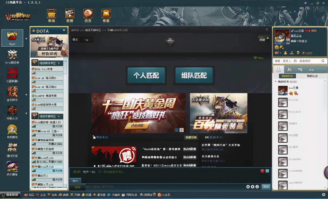The image size is (328, 199).
Task: Click the button with green dot near top right
Action: click(264, 39)
